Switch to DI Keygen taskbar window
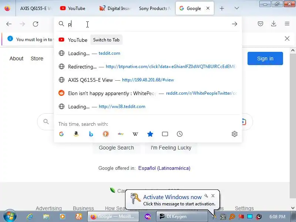Viewport: 296px width, 222px height. [x=182, y=216]
